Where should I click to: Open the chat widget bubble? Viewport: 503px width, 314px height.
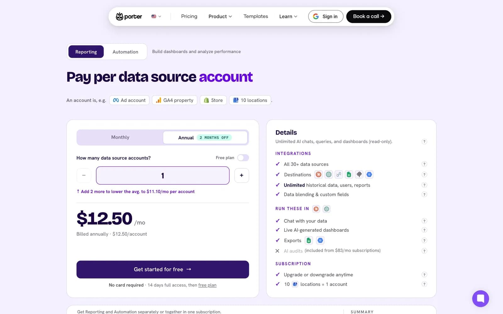point(480,299)
